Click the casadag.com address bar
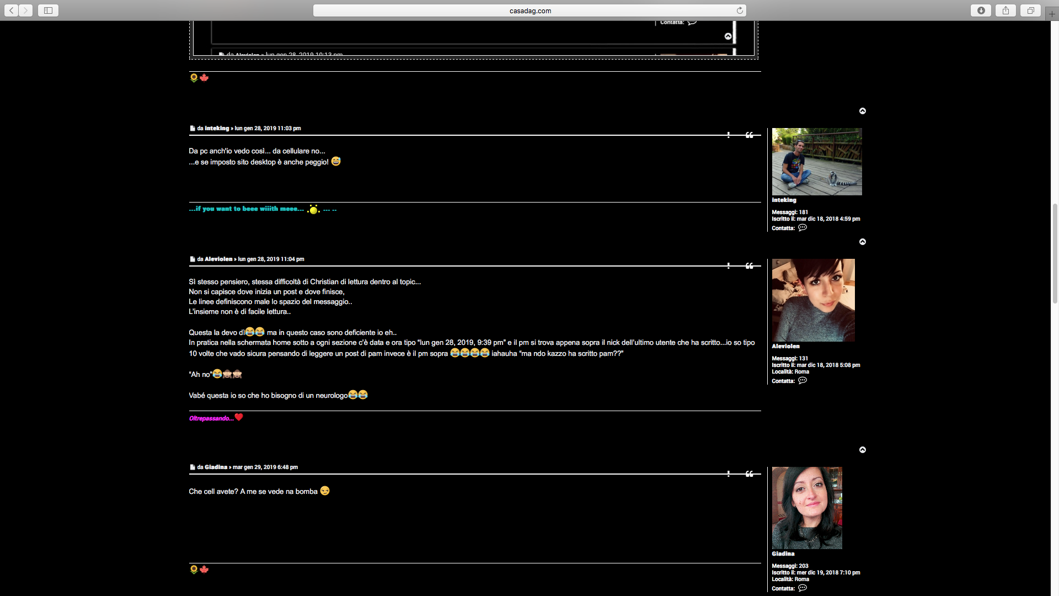Viewport: 1059px width, 596px height. click(529, 10)
